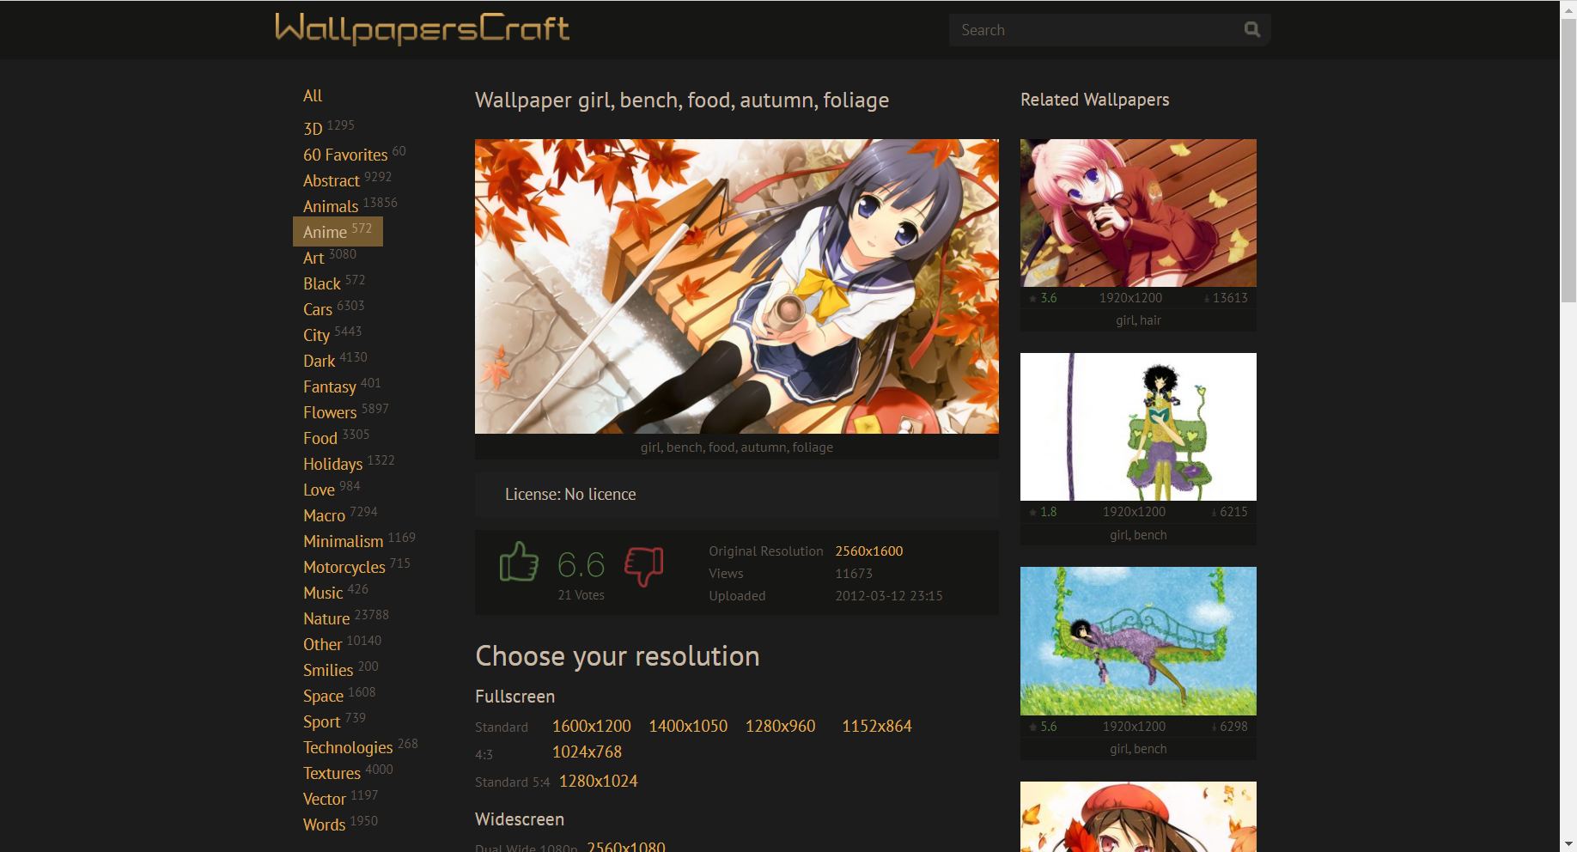Open the girl sleeping on swing wallpaper
Image resolution: width=1577 pixels, height=852 pixels.
click(1138, 641)
